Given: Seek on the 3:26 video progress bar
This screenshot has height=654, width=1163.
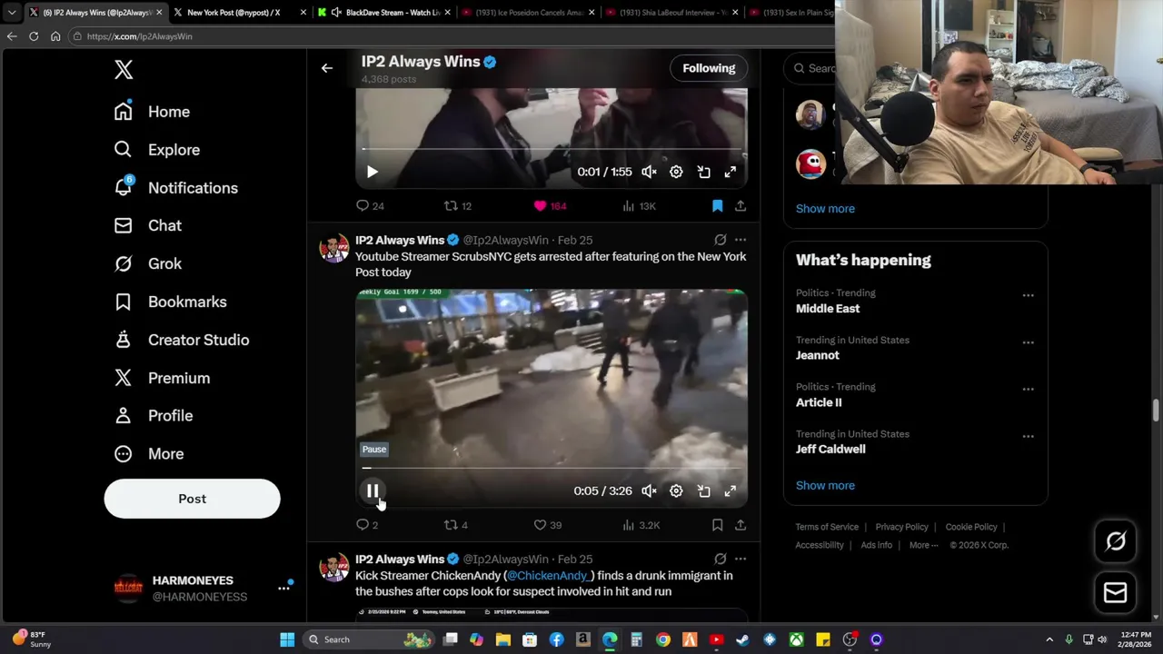Looking at the screenshot, I should pos(552,468).
